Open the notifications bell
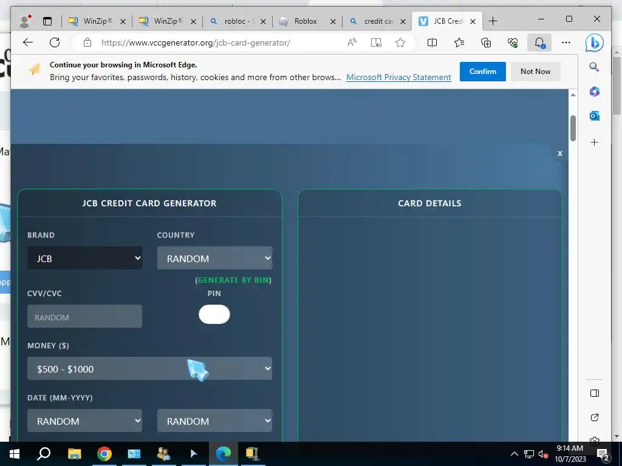The image size is (622, 466). point(539,42)
